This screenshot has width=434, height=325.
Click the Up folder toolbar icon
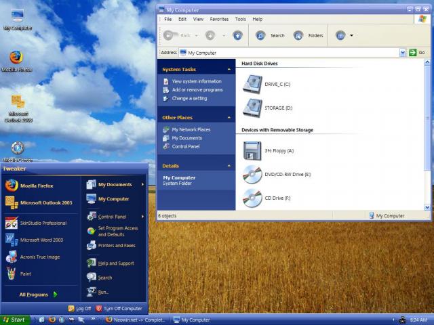(x=237, y=35)
